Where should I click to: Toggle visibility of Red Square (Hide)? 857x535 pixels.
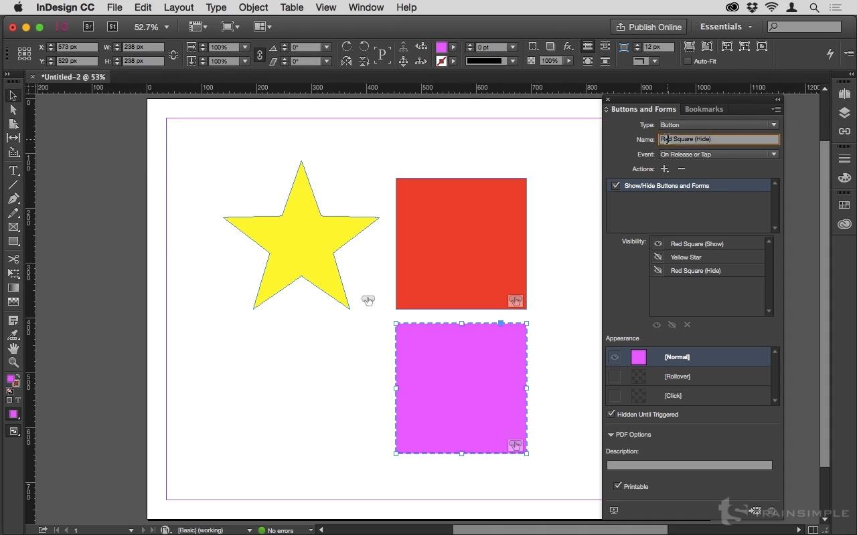(658, 270)
